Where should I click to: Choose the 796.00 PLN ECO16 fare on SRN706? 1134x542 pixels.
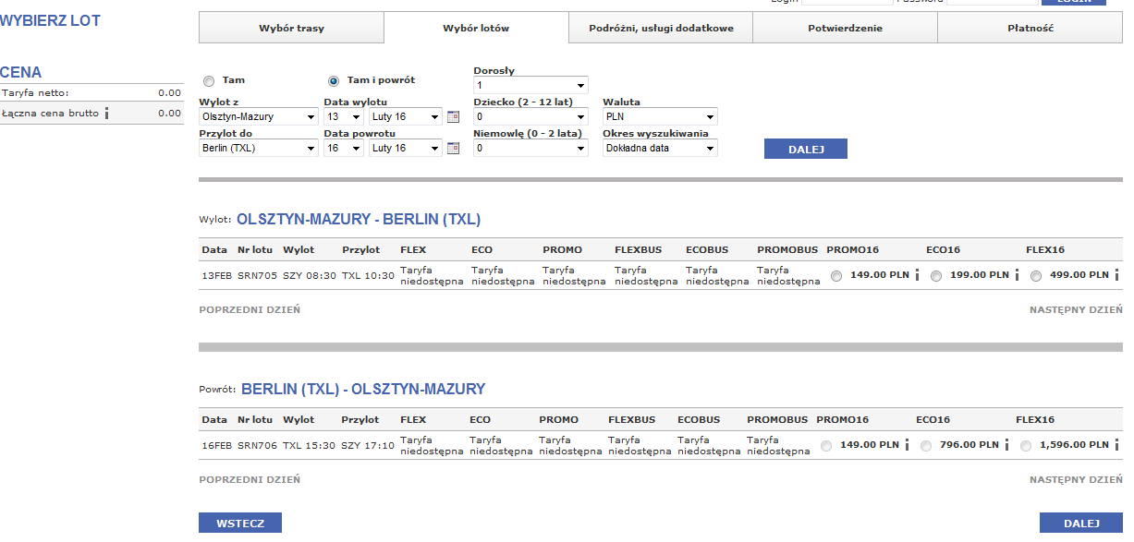[926, 446]
